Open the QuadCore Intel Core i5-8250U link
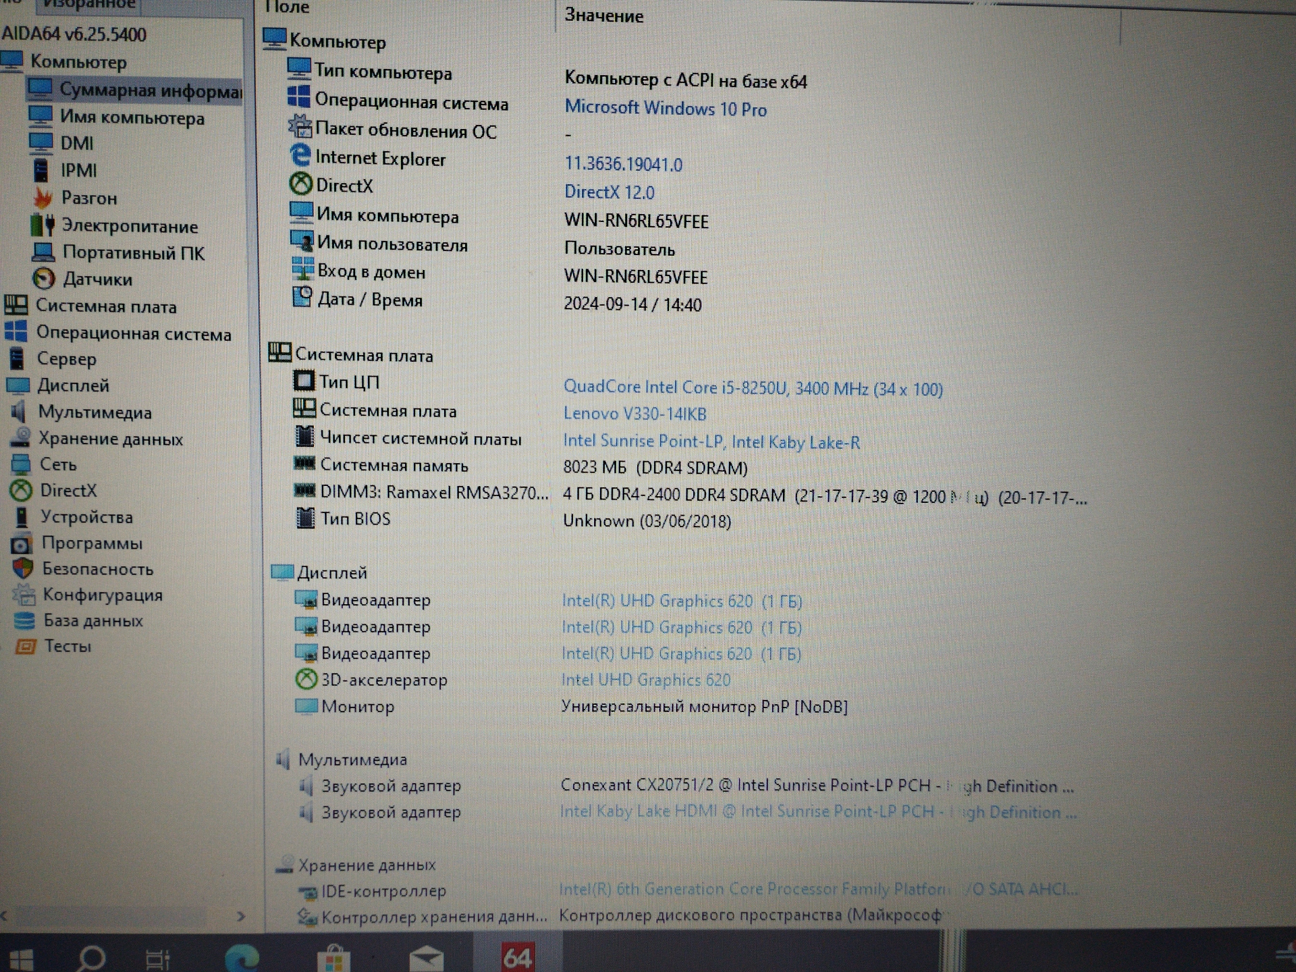Viewport: 1296px width, 972px height. tap(753, 388)
